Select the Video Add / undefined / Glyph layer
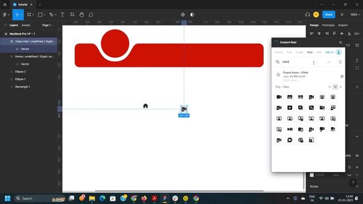This screenshot has width=363, height=204. [x=35, y=41]
